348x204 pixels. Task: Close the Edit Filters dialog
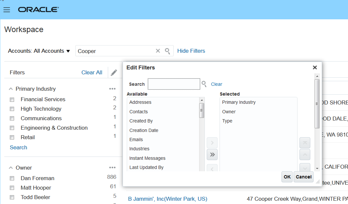(315, 67)
